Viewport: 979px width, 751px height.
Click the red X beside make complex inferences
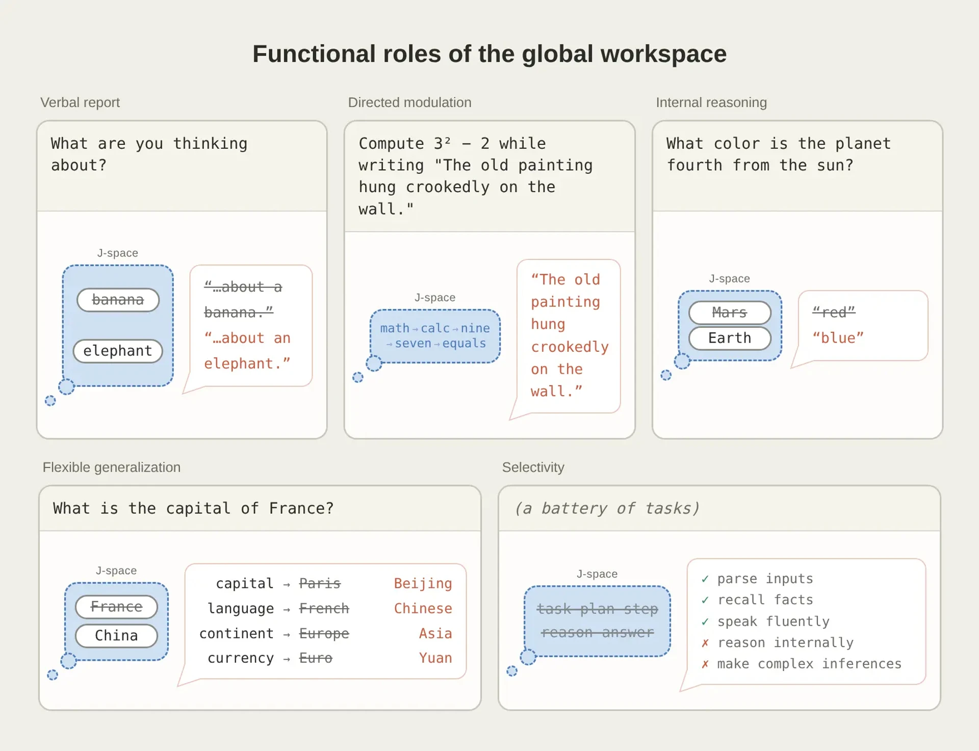[x=705, y=664]
